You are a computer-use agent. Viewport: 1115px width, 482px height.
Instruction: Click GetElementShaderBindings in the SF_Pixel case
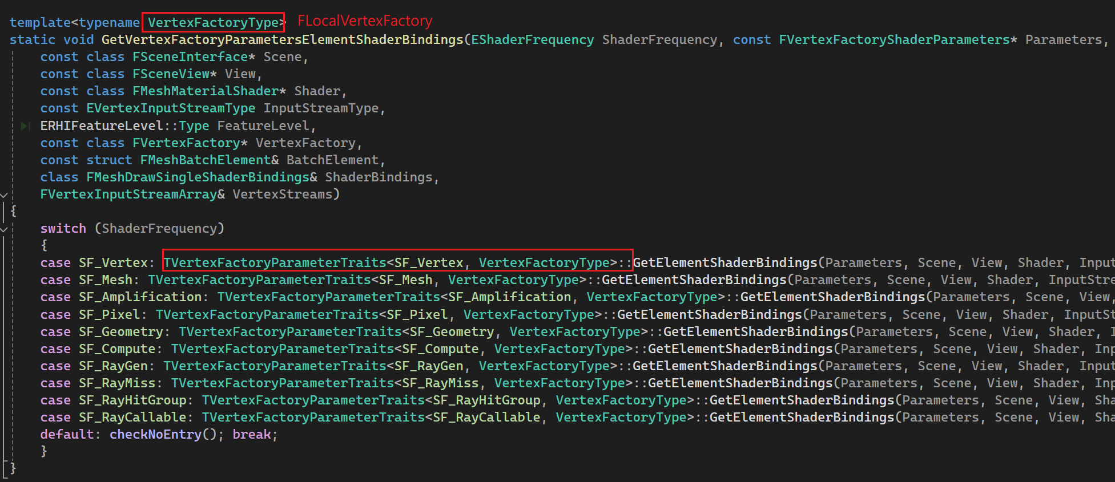(x=710, y=315)
